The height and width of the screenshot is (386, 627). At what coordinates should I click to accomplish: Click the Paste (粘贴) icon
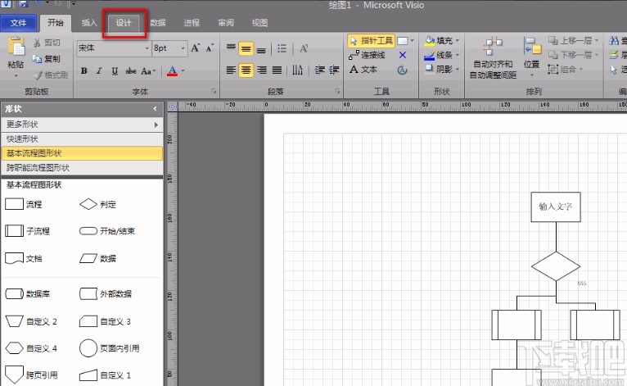[16, 47]
